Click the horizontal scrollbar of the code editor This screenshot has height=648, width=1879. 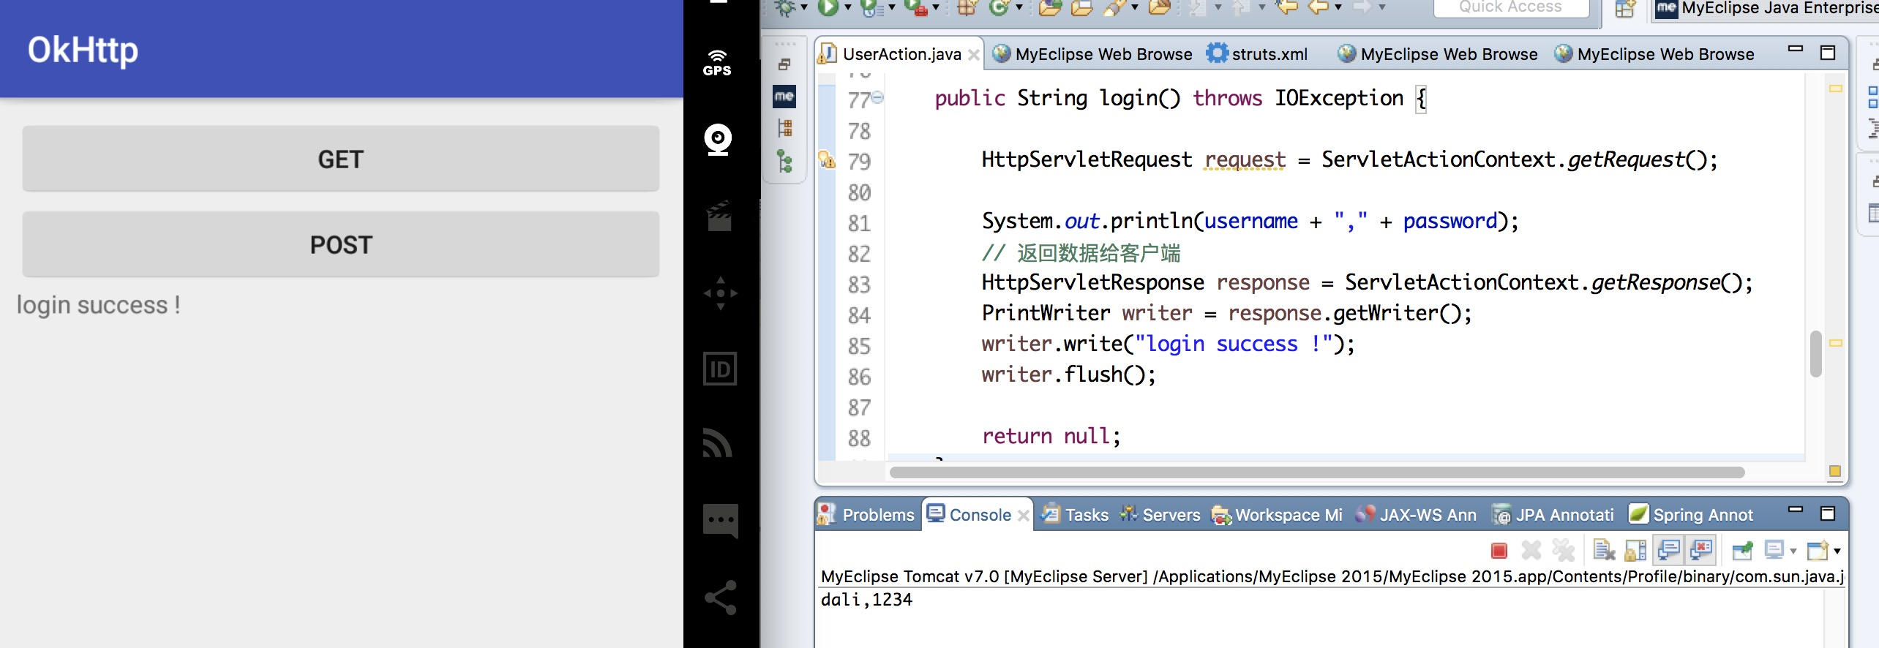click(x=1317, y=472)
